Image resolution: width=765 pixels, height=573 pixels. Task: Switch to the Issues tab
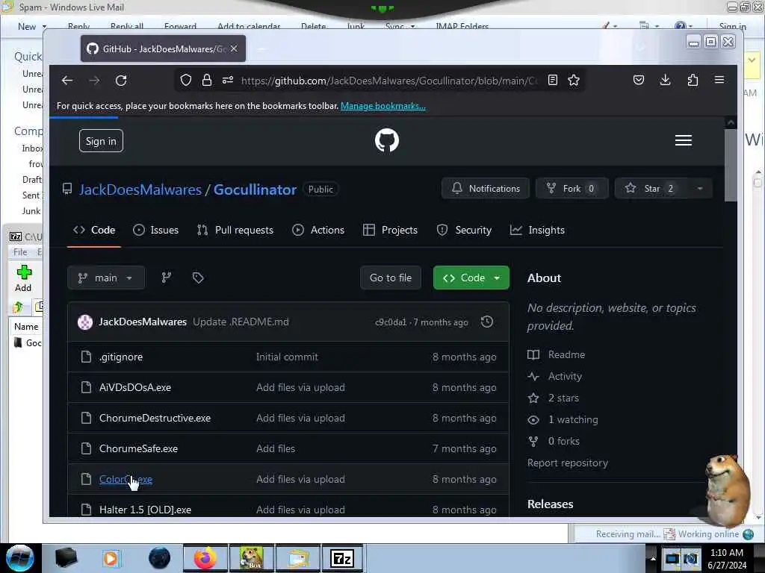coord(156,230)
